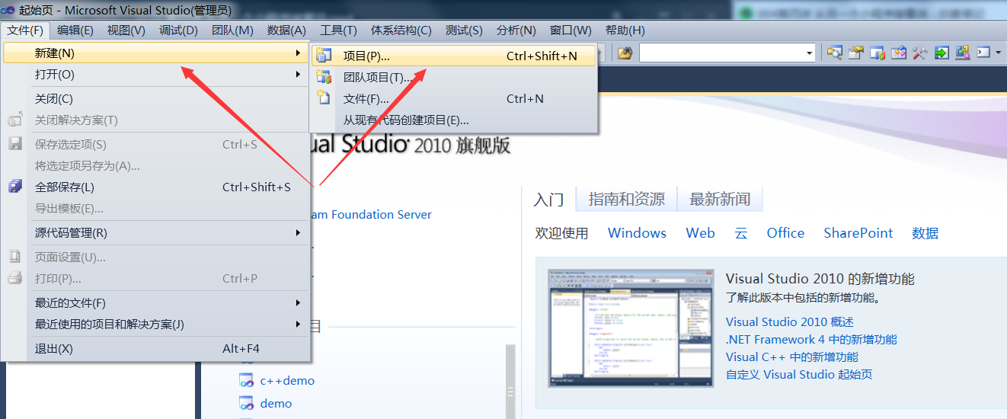Open the 视图(V) menu
Image resolution: width=1007 pixels, height=419 pixels.
[126, 30]
